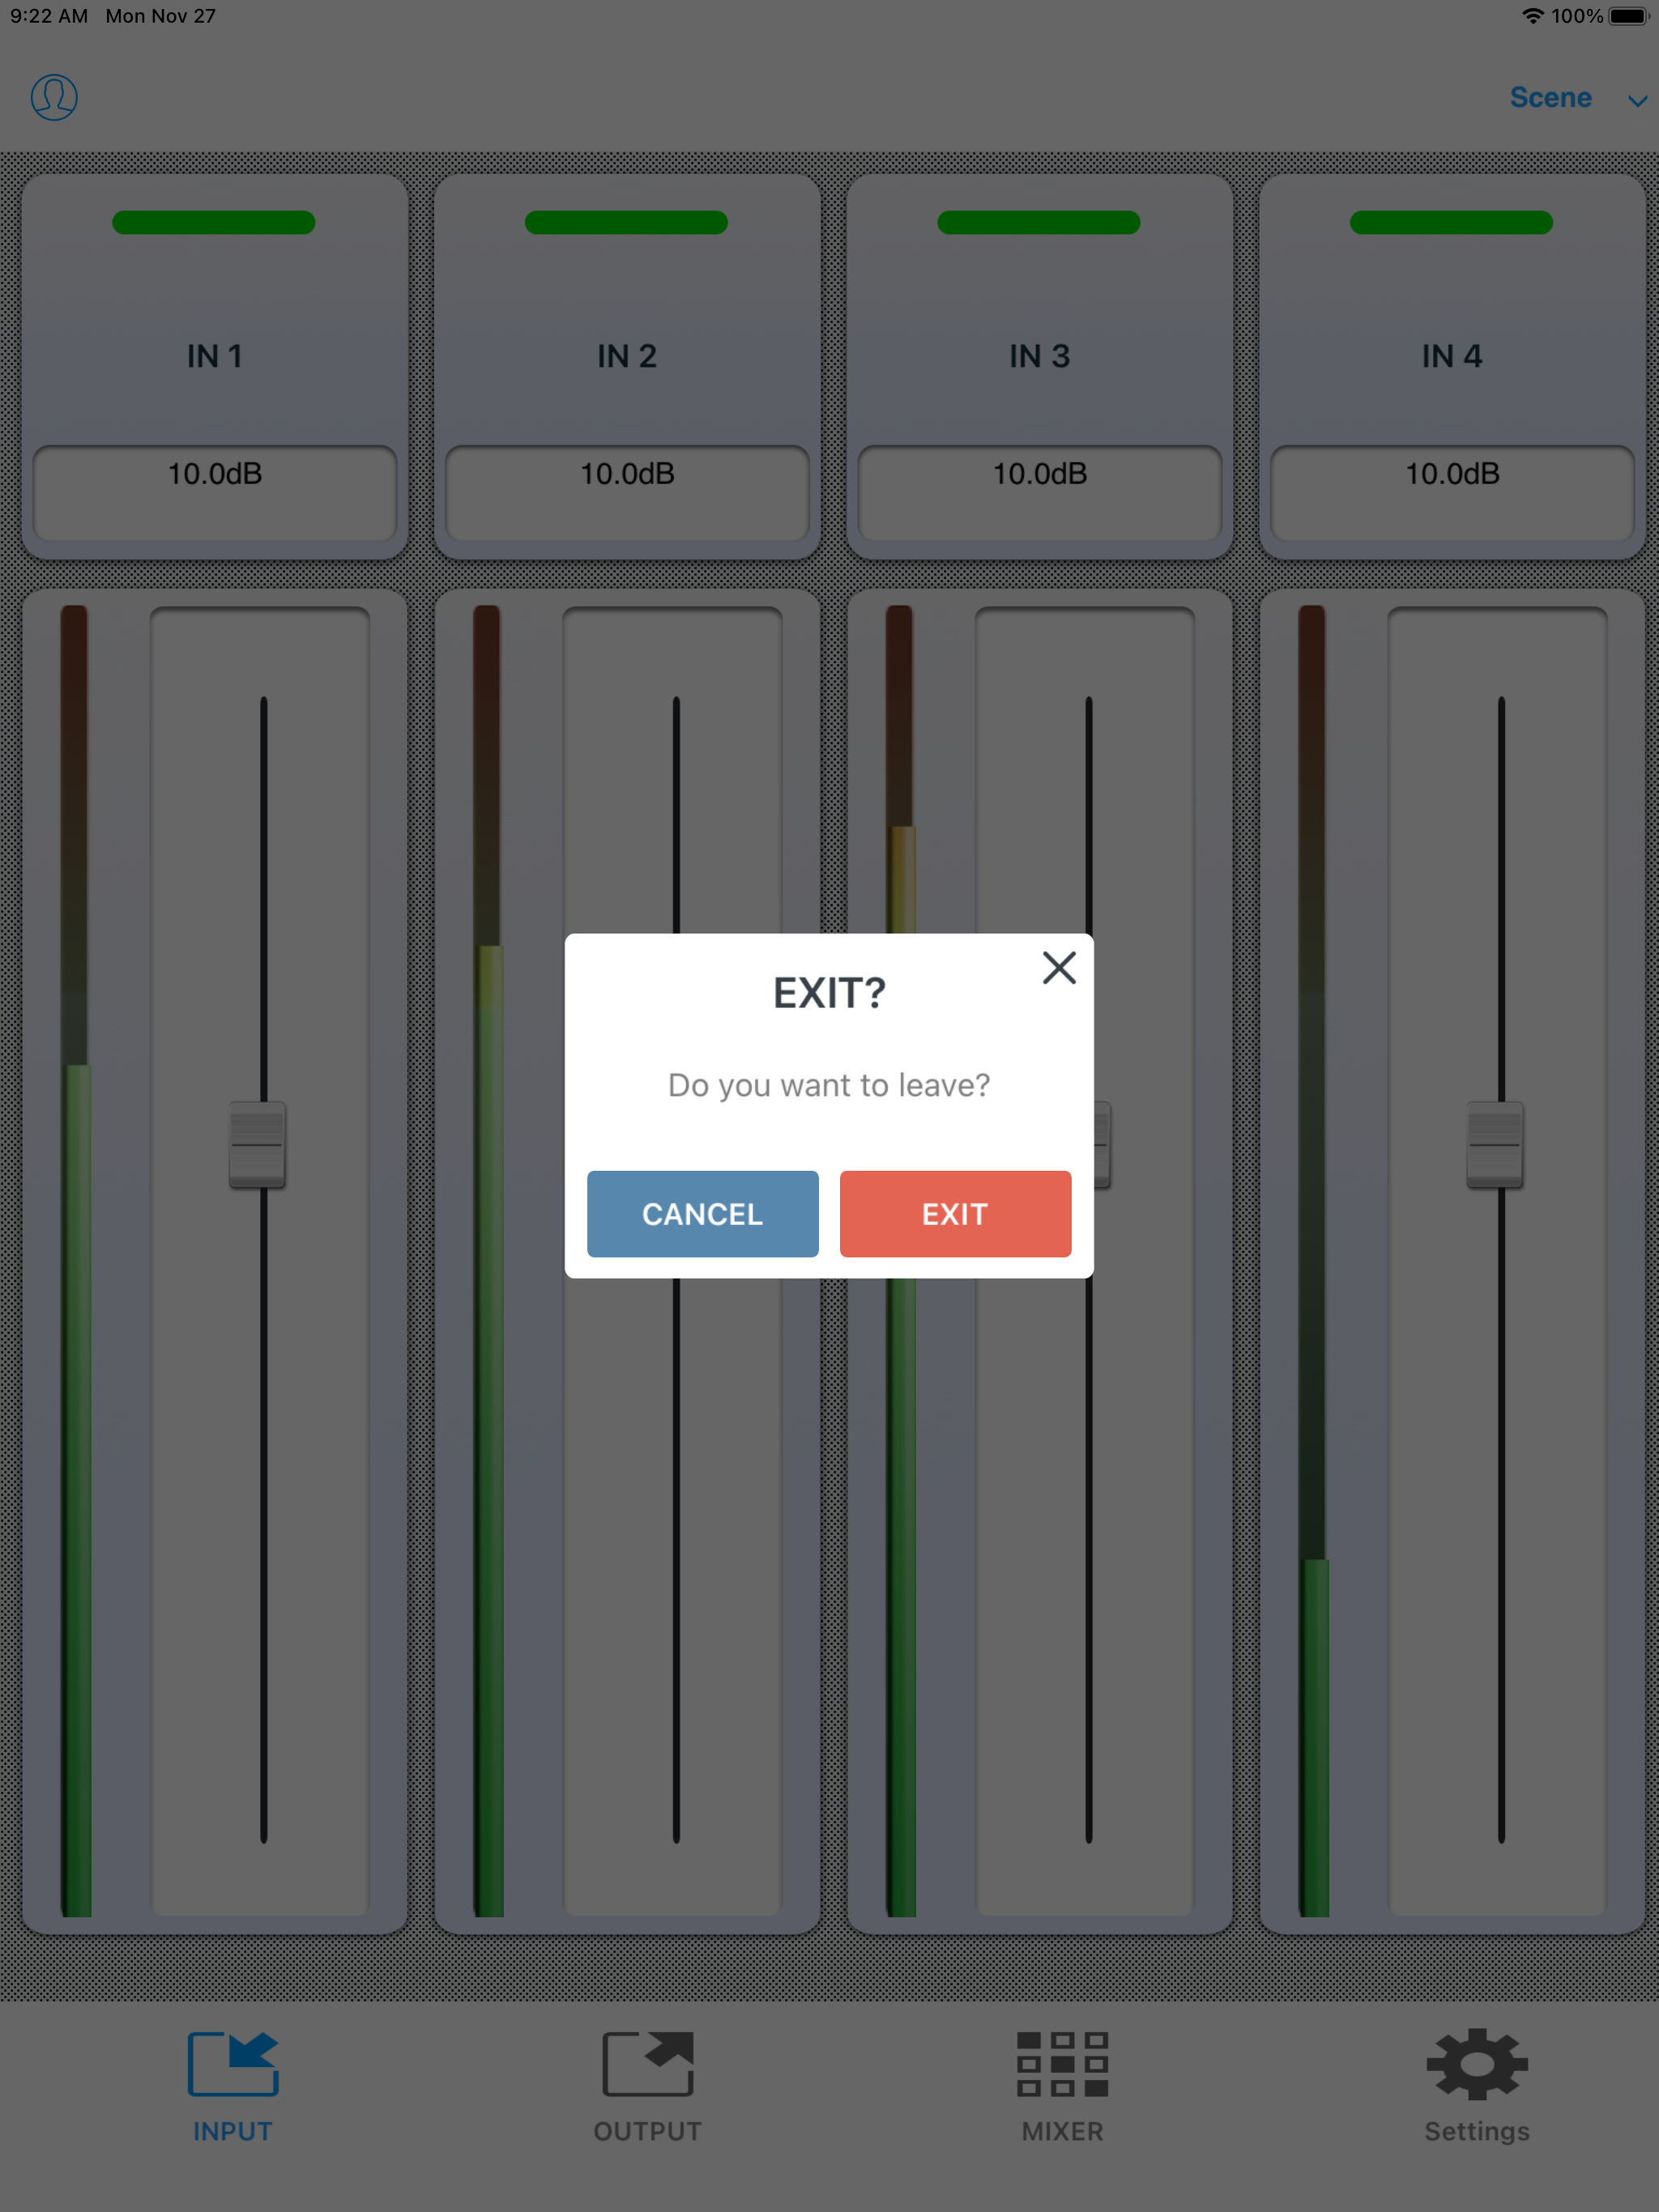The height and width of the screenshot is (2212, 1659).
Task: Open the Settings tab
Action: pyautogui.click(x=1477, y=2087)
